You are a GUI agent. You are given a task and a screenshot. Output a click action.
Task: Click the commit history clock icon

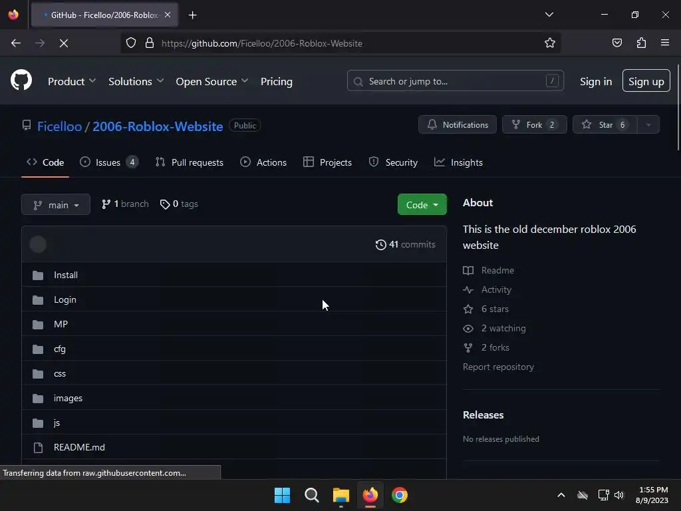(x=380, y=245)
